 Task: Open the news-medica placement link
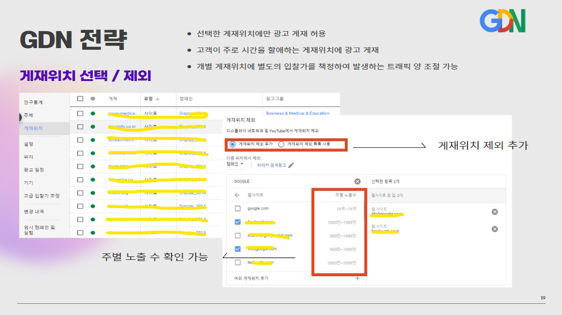point(123,113)
